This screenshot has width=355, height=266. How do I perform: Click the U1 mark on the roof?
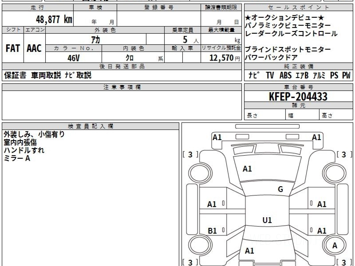(267, 220)
